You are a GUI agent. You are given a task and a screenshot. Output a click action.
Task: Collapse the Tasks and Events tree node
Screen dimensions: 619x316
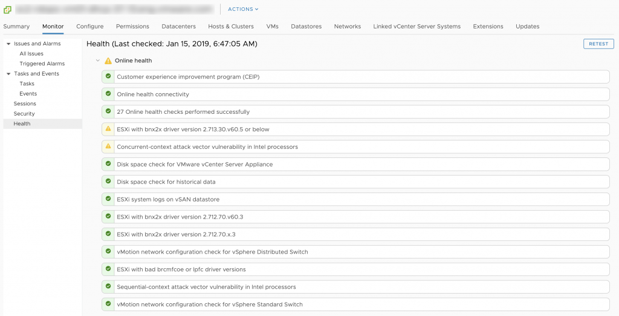click(x=8, y=74)
